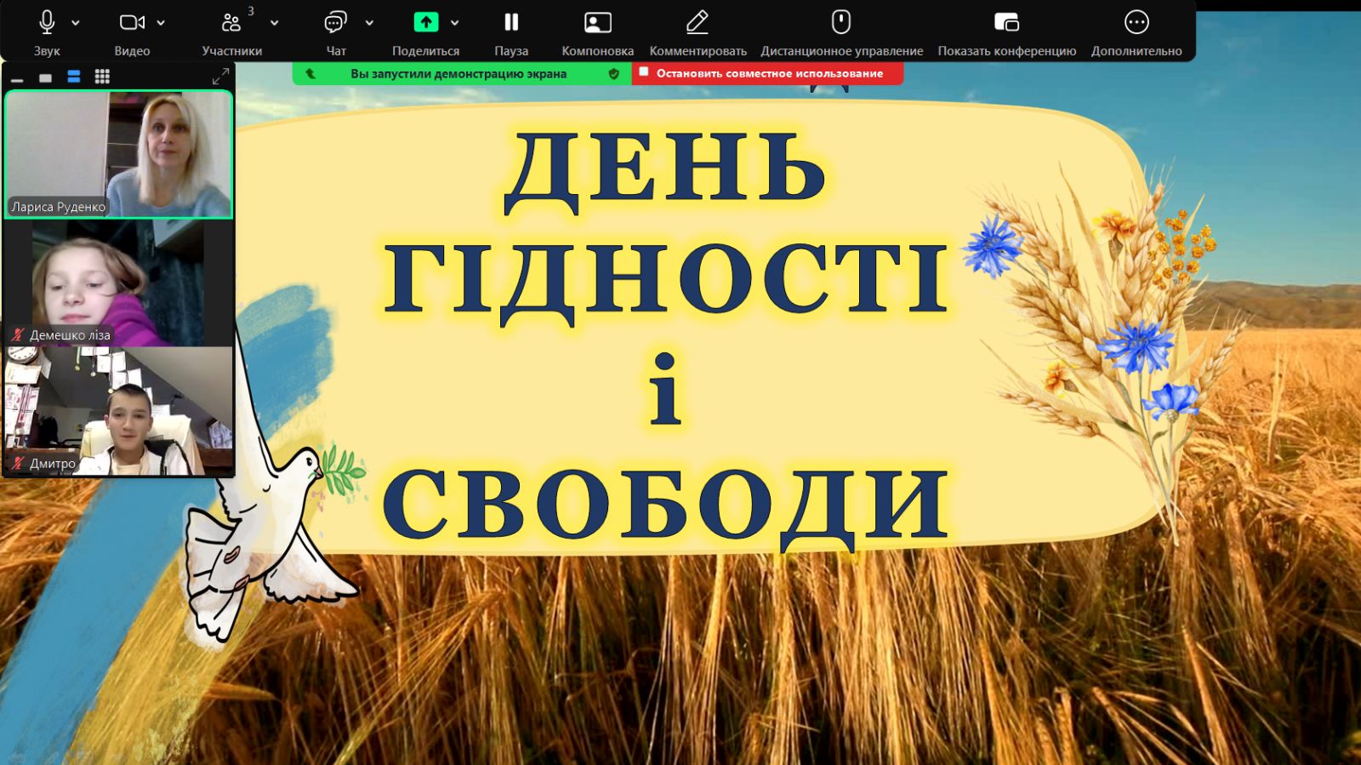This screenshot has height=765, width=1361.
Task: Click the security shield icon in green bar
Action: 614,74
